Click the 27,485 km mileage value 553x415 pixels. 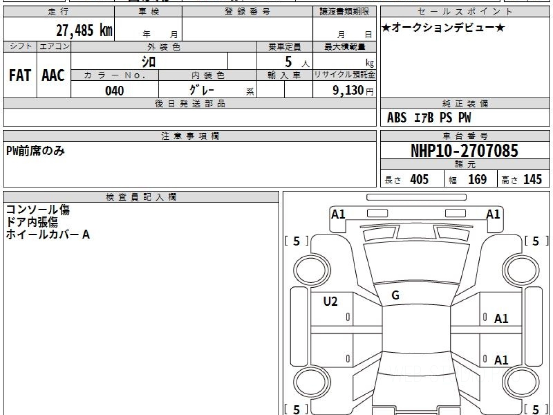pyautogui.click(x=84, y=30)
